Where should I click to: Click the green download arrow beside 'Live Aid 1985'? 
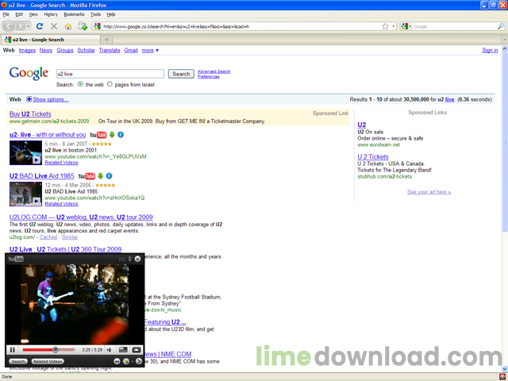101,176
